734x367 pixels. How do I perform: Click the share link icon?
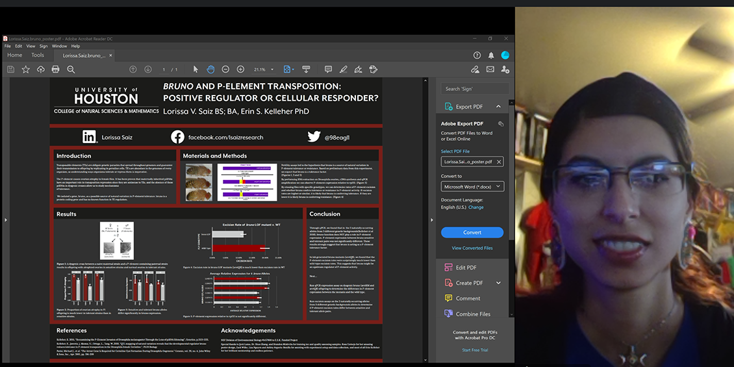[475, 70]
